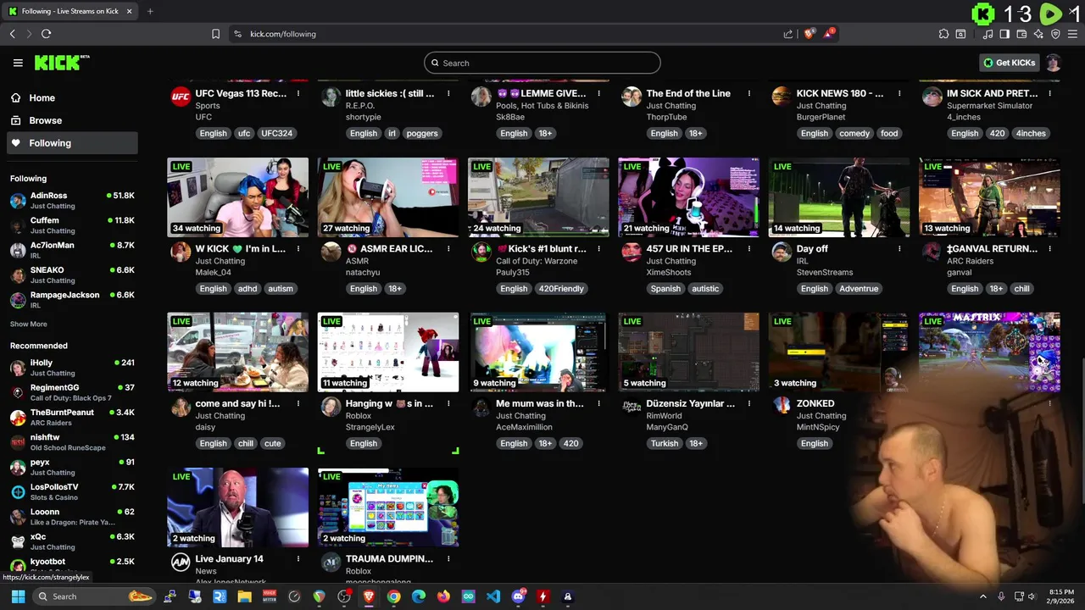Image resolution: width=1085 pixels, height=610 pixels.
Task: Open Firefox from taskbar
Action: 443,596
